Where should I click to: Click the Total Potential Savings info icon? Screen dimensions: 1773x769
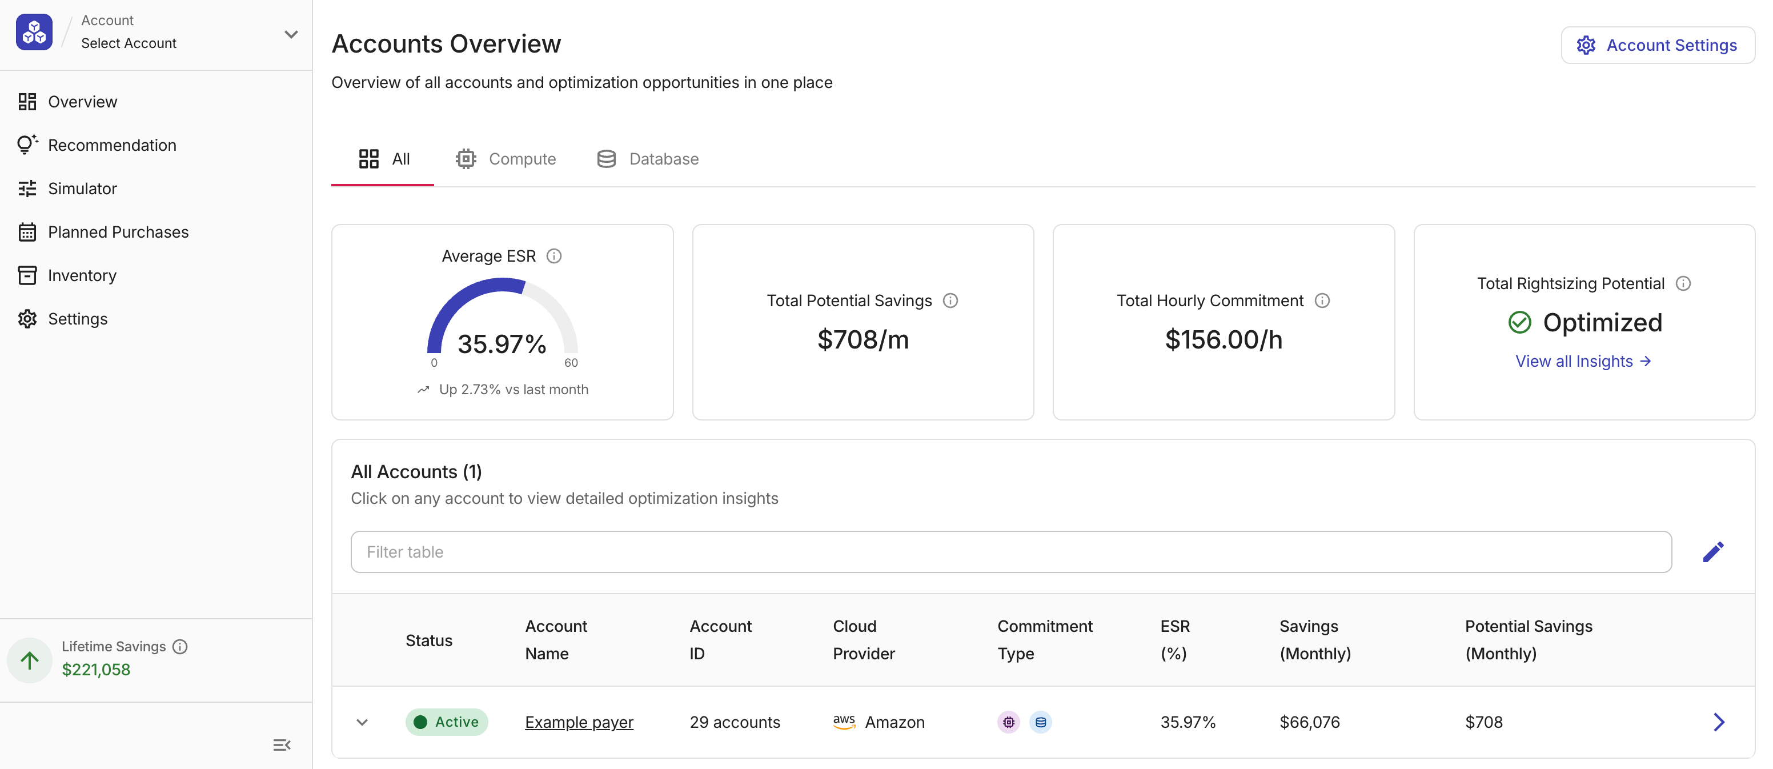(950, 301)
